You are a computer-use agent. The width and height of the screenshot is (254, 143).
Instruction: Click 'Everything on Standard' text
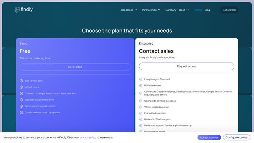pos(157,79)
